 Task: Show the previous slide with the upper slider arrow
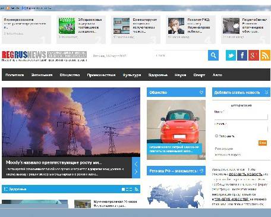point(136,164)
